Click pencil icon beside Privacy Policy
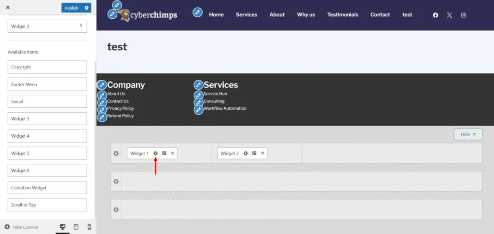 point(102,110)
